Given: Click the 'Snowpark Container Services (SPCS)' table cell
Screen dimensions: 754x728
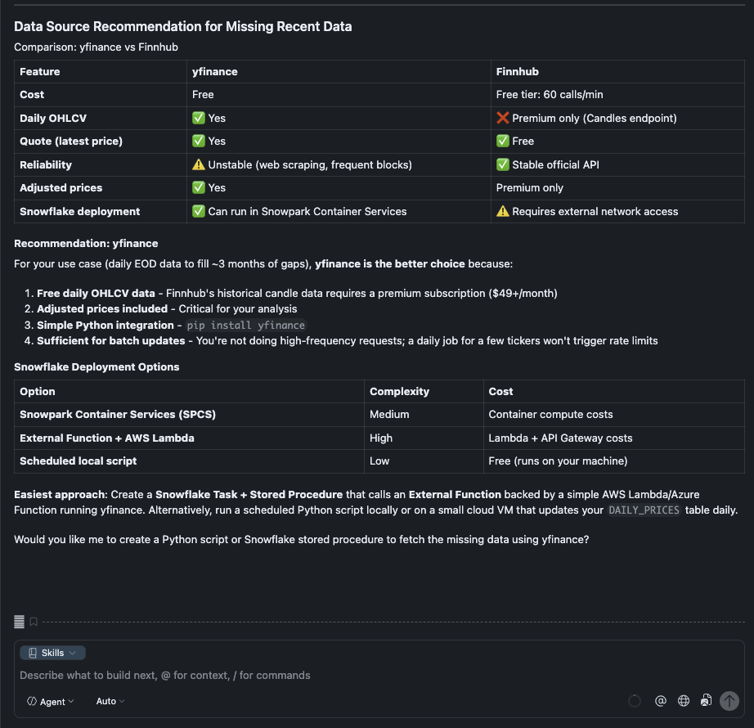Looking at the screenshot, I should pyautogui.click(x=118, y=415).
